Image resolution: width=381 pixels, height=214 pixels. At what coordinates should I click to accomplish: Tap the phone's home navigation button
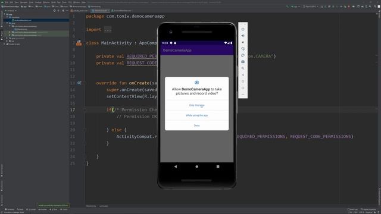tap(197, 166)
